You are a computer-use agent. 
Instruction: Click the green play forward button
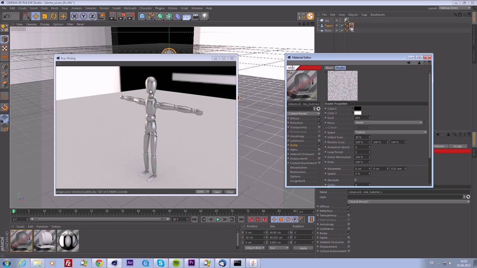pyautogui.click(x=218, y=220)
